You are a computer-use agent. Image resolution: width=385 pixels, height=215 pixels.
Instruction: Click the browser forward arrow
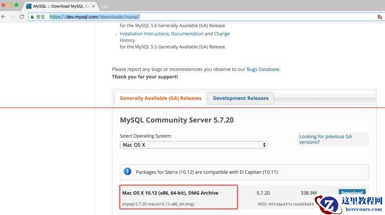(13, 16)
